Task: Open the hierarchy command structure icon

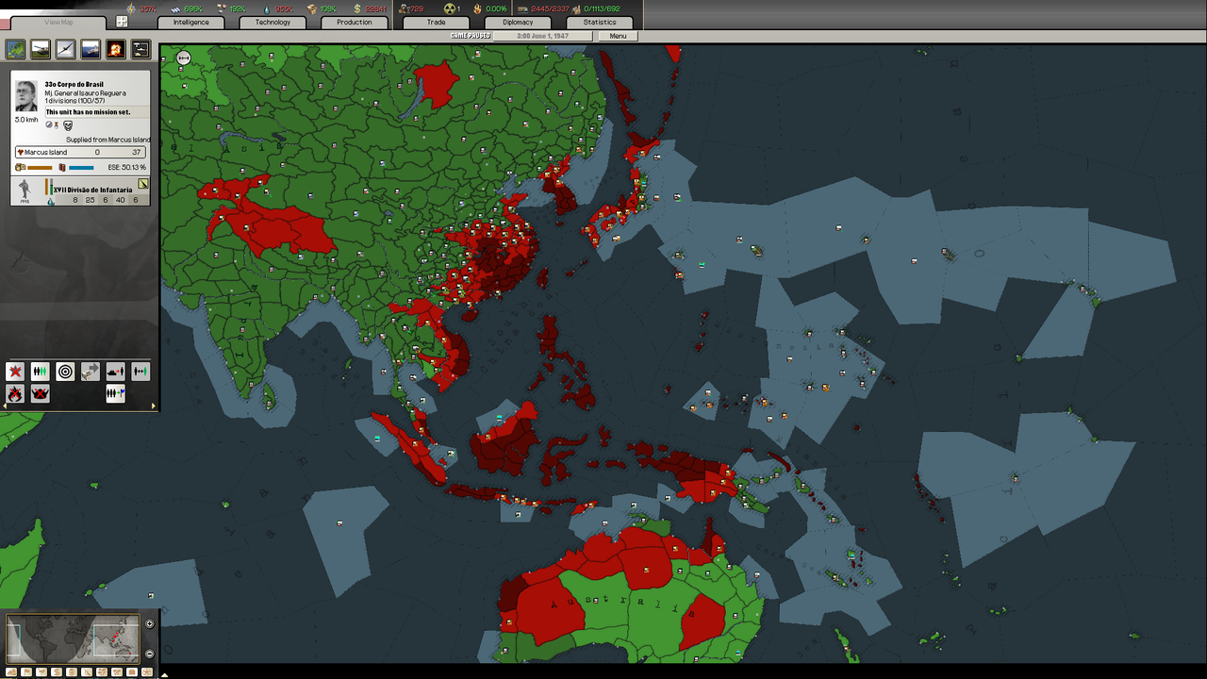Action: tap(141, 49)
